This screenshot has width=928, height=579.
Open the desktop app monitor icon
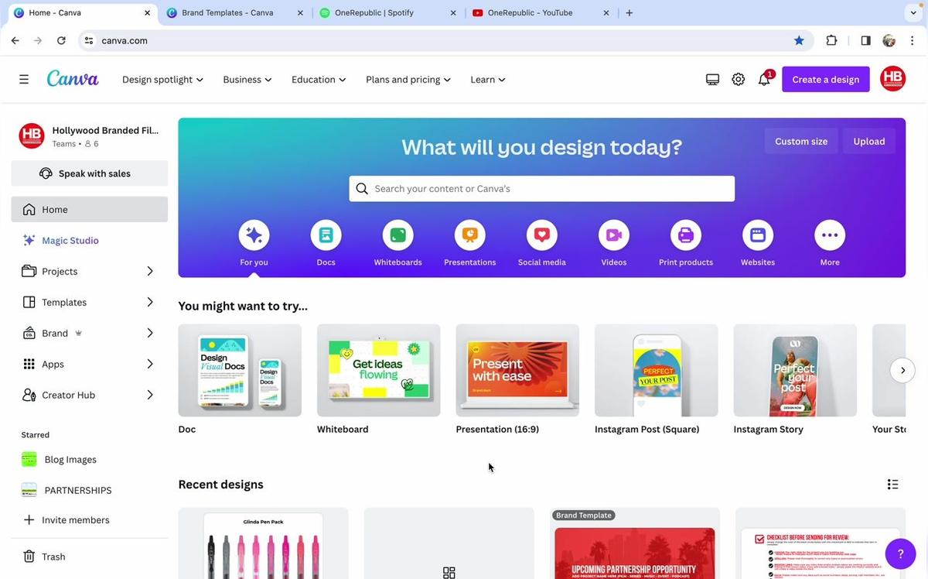click(x=713, y=79)
